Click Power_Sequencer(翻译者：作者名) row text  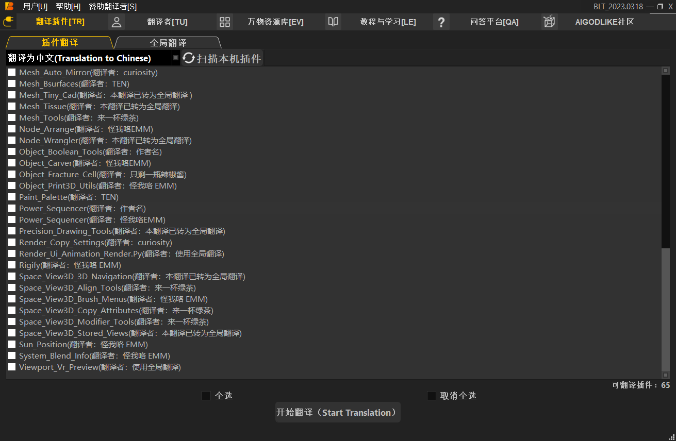83,208
